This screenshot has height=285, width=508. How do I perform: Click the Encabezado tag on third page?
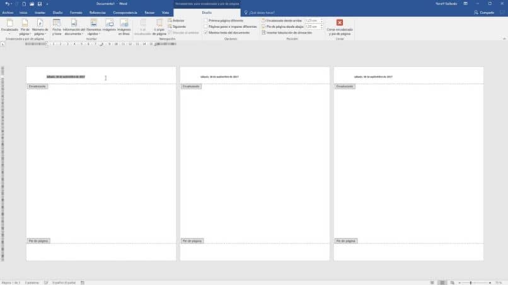coord(345,86)
